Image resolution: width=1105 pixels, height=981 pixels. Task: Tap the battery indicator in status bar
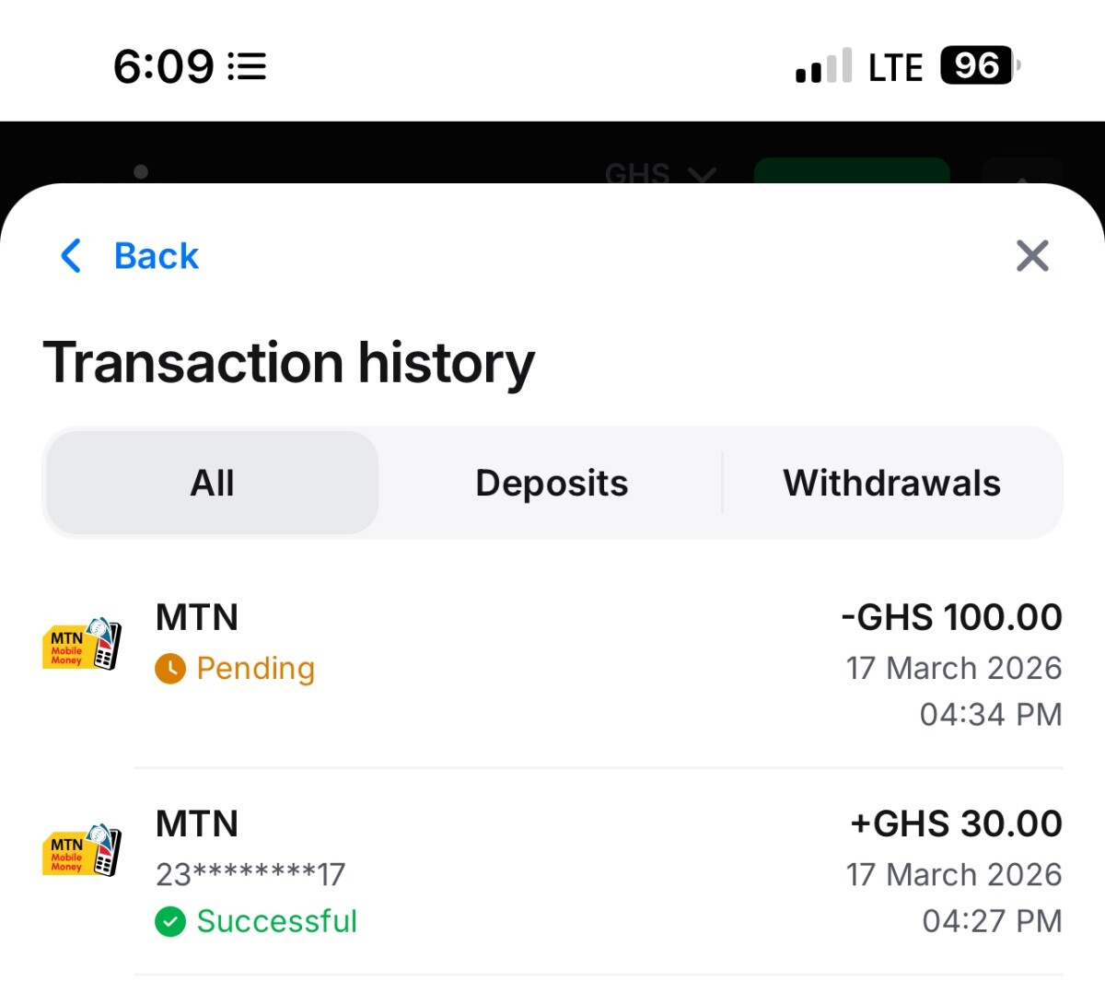pyautogui.click(x=979, y=66)
